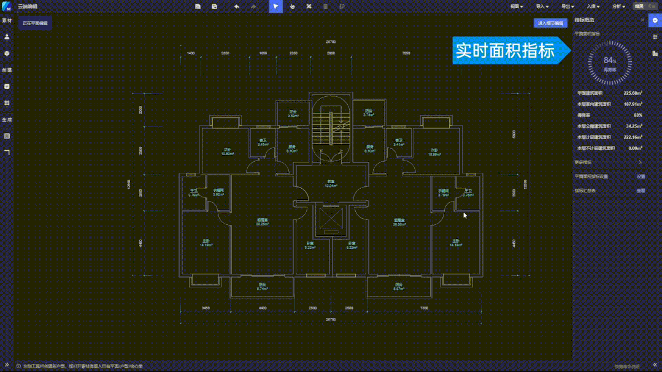Viewport: 662px width, 372px height.
Task: Open the person icon in left sidebar
Action: (x=7, y=37)
